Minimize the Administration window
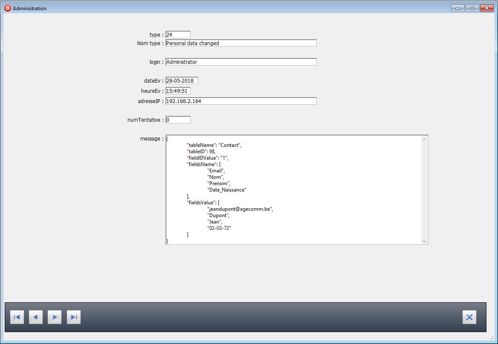The image size is (498, 344). coord(458,8)
